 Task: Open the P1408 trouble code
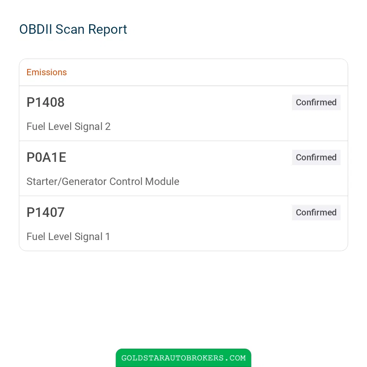pyautogui.click(x=46, y=102)
